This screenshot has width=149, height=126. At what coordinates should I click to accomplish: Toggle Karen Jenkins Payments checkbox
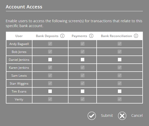(x=82, y=67)
